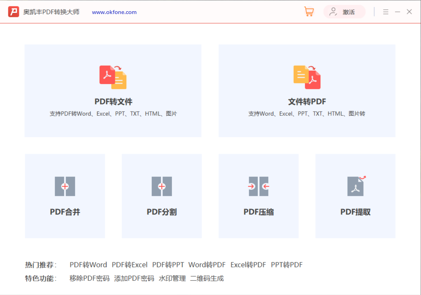421x295 pixels.
Task: Visit the www.okfone.com link
Action: tap(114, 12)
